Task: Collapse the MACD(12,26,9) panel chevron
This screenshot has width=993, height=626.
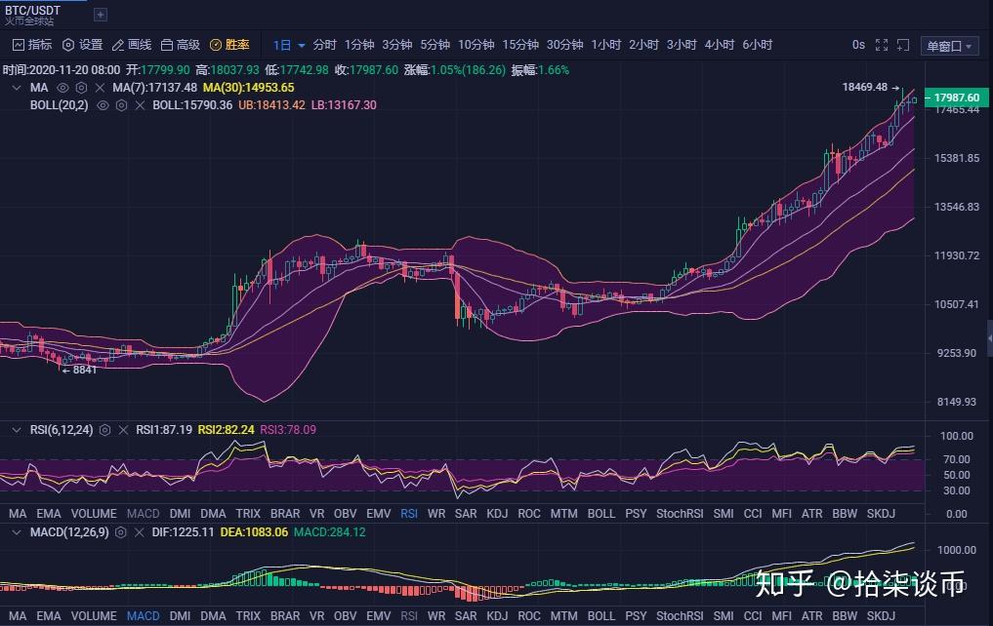Action: pyautogui.click(x=17, y=532)
